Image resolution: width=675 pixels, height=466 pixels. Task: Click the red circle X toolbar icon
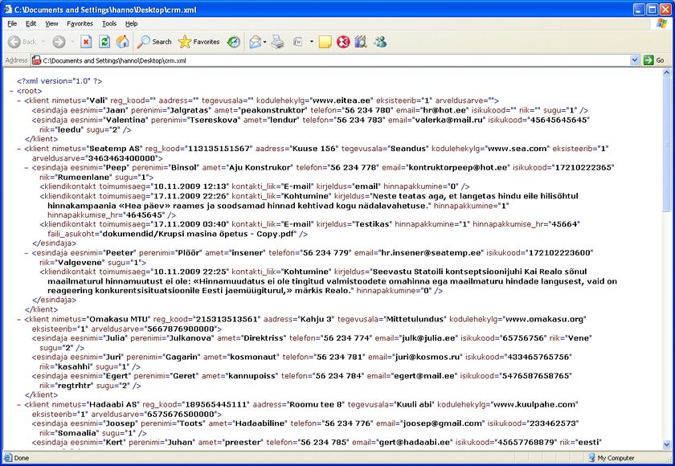click(x=343, y=42)
